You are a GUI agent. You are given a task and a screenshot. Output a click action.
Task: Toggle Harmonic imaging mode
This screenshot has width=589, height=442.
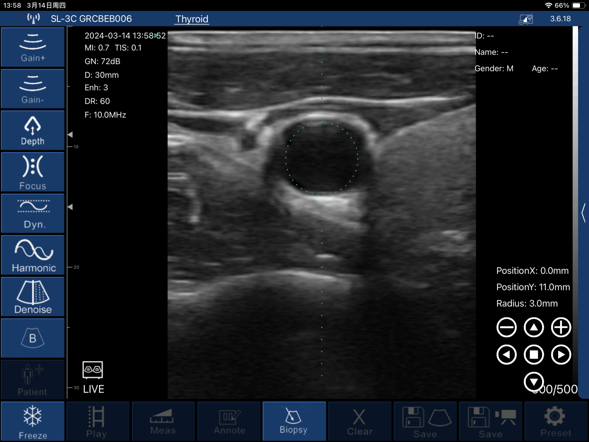click(32, 255)
